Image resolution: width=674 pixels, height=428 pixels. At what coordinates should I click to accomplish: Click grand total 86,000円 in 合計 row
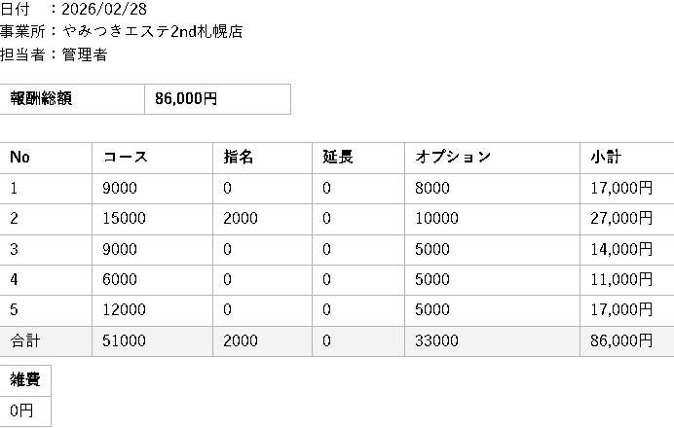pyautogui.click(x=620, y=341)
